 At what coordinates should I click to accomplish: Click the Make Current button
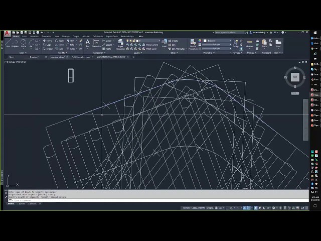pyautogui.click(x=150, y=45)
